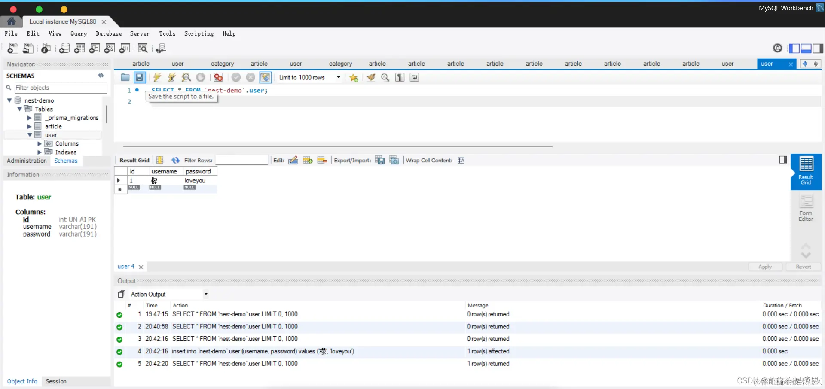Reconnect to DBMS using toolbar icon
The width and height of the screenshot is (825, 389).
(161, 48)
